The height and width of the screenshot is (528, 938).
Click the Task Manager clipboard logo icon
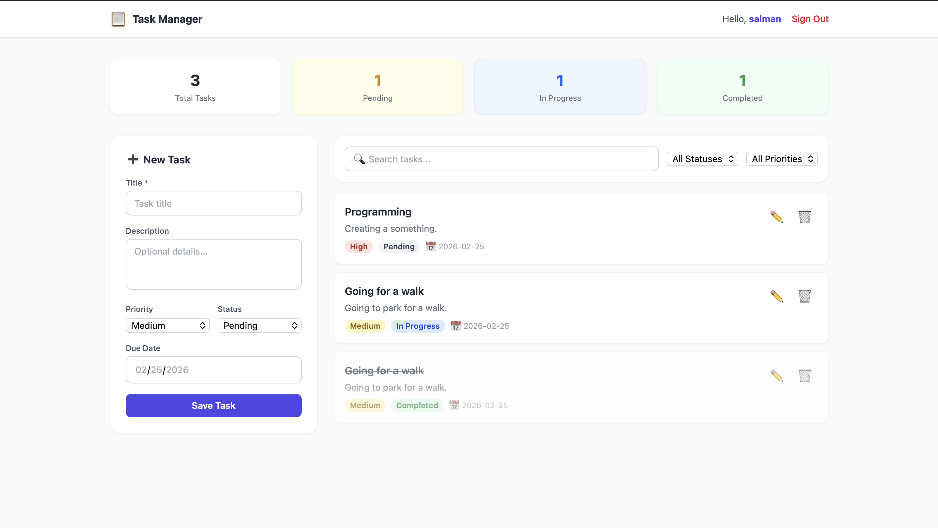point(118,19)
